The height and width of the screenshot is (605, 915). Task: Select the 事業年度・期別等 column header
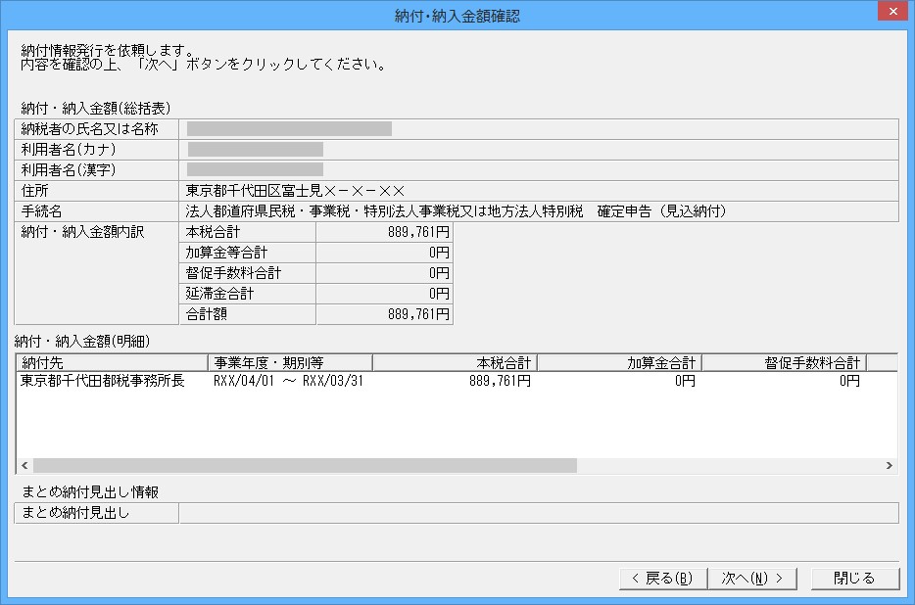pyautogui.click(x=290, y=363)
